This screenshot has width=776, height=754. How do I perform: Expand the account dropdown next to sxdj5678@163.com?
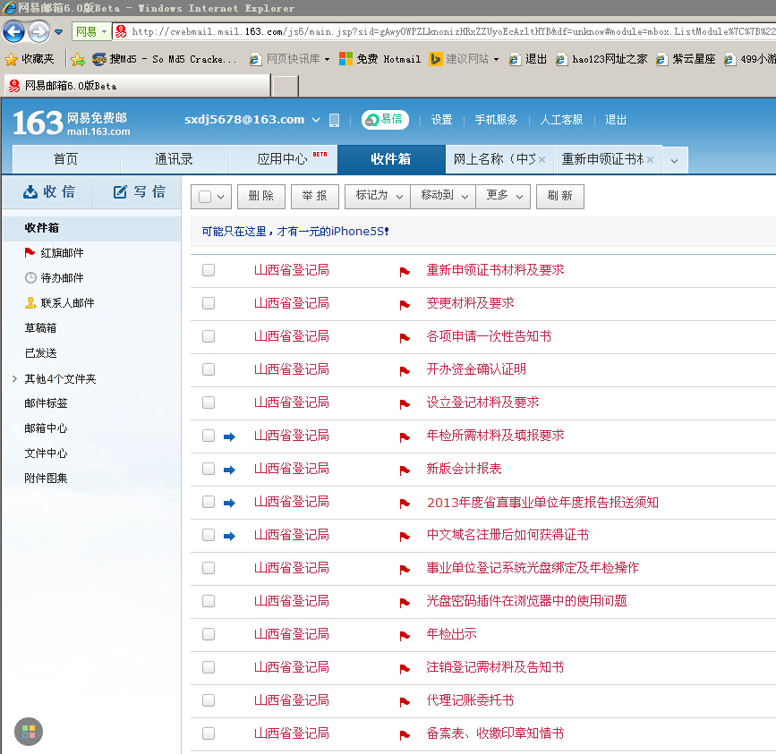tap(316, 120)
